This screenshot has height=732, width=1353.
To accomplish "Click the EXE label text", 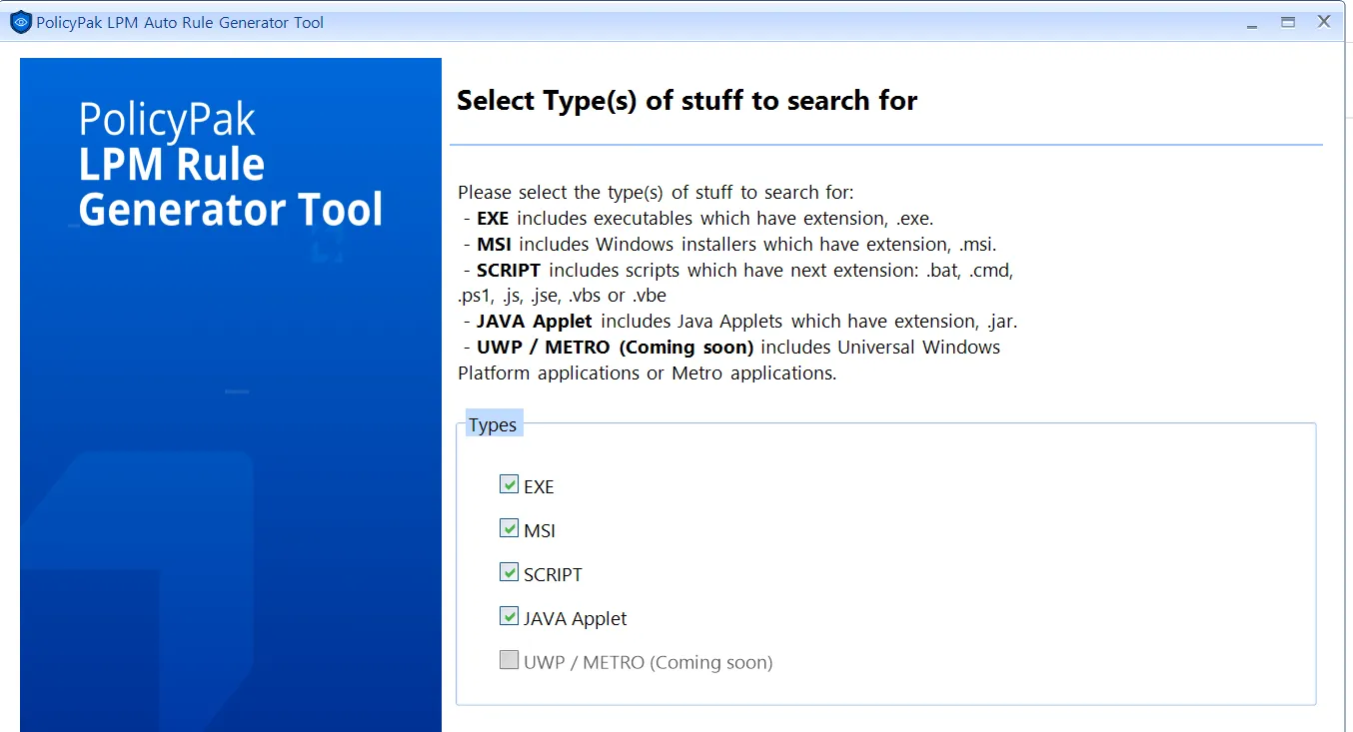I will tap(540, 486).
